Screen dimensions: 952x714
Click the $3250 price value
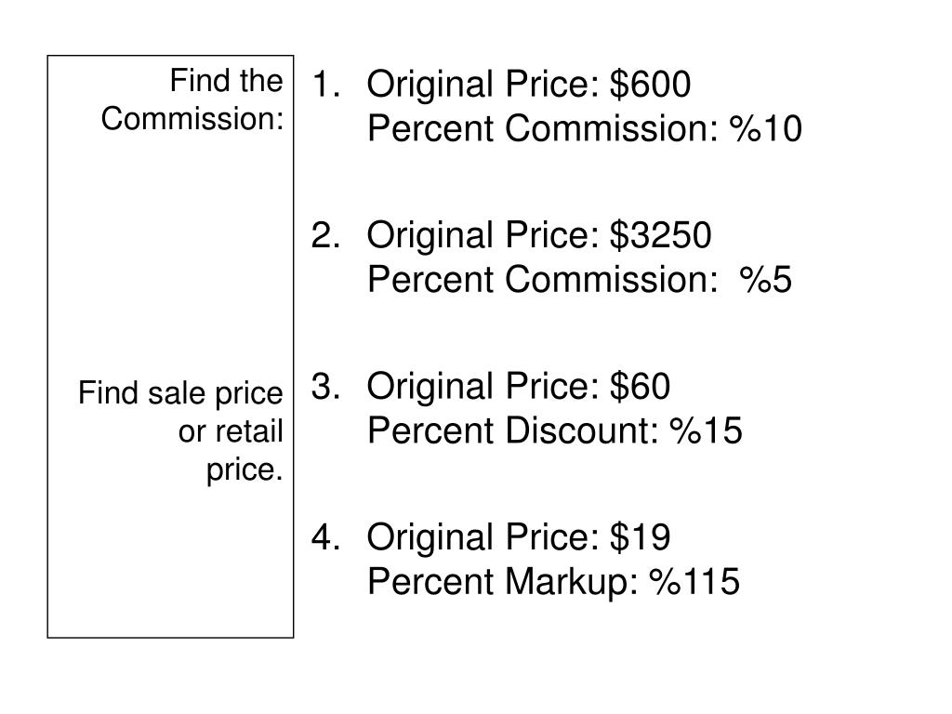pos(661,235)
